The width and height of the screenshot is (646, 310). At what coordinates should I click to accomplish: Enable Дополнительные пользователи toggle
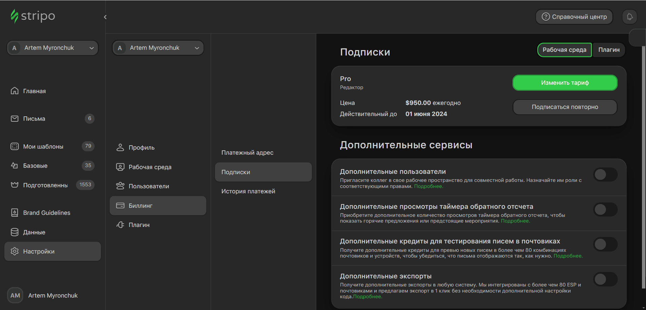pyautogui.click(x=605, y=174)
